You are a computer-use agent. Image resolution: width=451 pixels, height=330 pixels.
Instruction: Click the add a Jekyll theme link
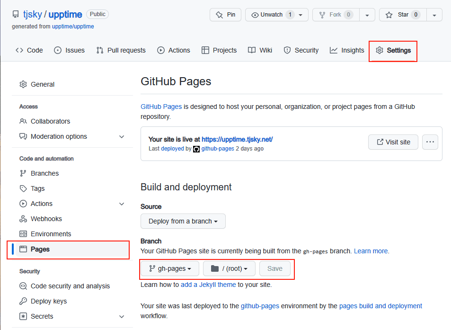pyautogui.click(x=208, y=285)
